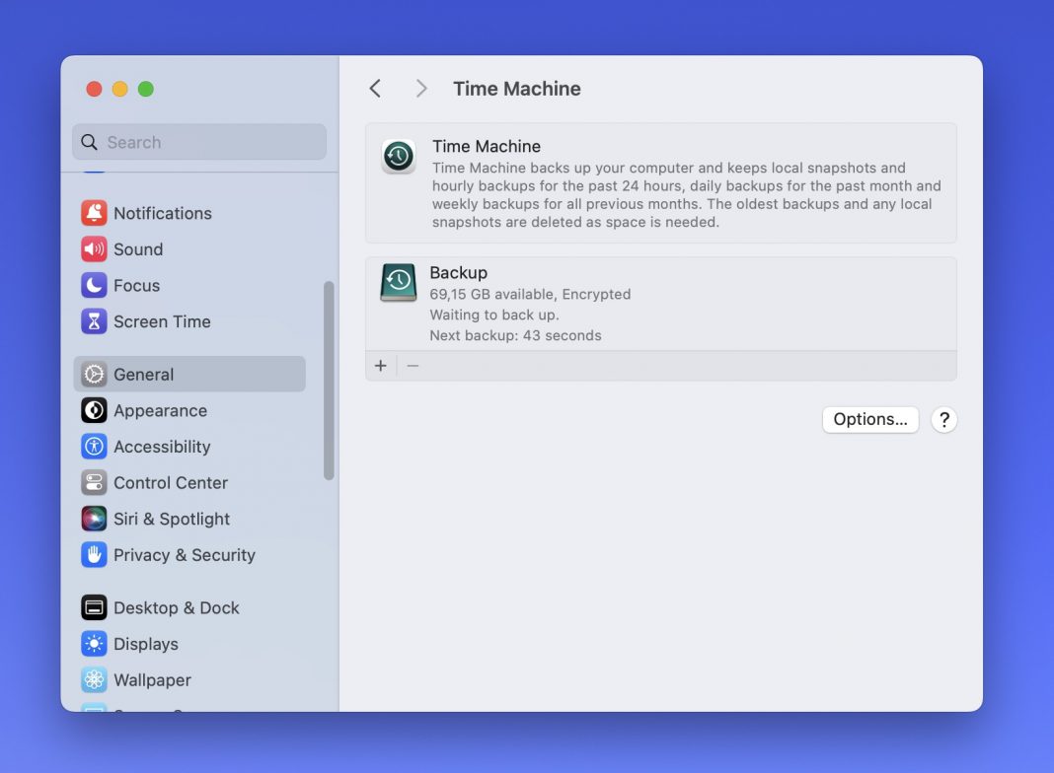
Task: Open Notifications settings from the sidebar
Action: point(161,213)
